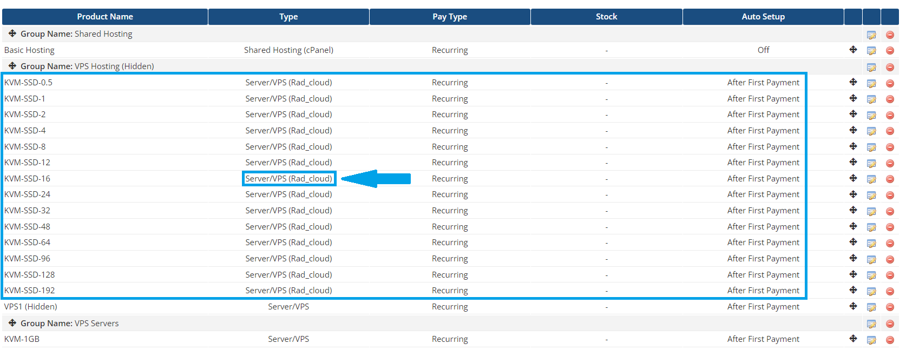Delete the KVM-1GB product
Screen dimensions: 906x357
point(890,340)
